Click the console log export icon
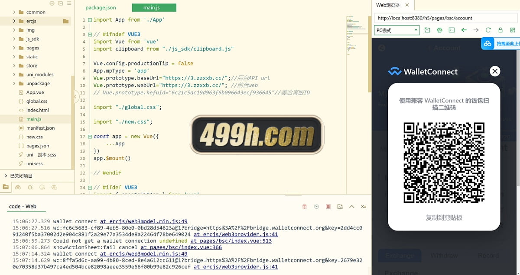 tap(340, 207)
